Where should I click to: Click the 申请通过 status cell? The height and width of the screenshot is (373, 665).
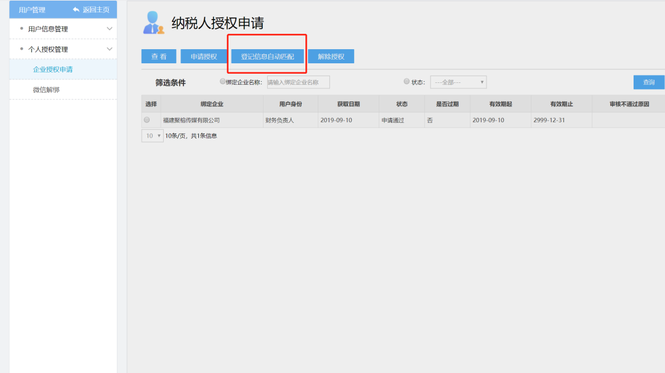pos(393,120)
